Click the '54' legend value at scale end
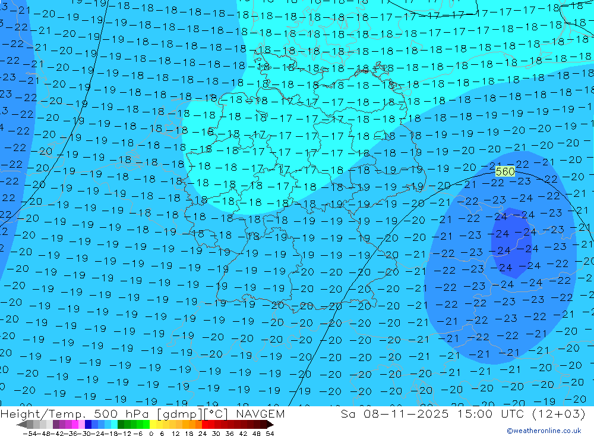594x436 pixels. click(x=270, y=434)
